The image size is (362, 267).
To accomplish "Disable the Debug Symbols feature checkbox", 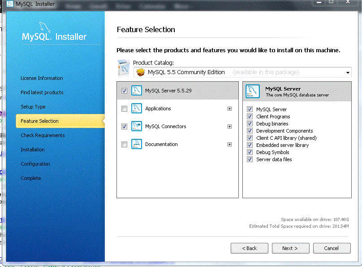I will [x=250, y=152].
